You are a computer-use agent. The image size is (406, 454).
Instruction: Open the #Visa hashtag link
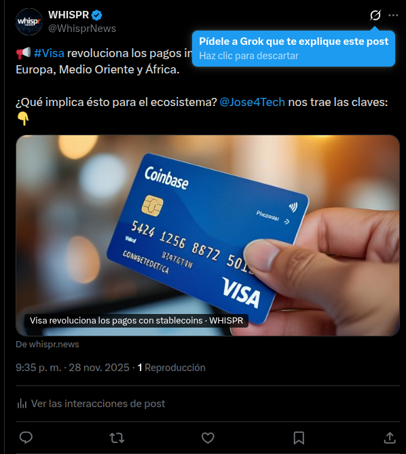pyautogui.click(x=49, y=53)
